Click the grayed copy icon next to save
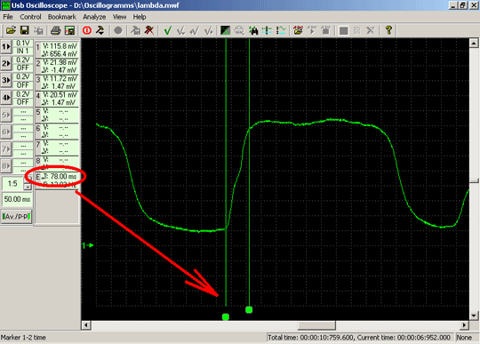The height and width of the screenshot is (344, 480). click(38, 30)
